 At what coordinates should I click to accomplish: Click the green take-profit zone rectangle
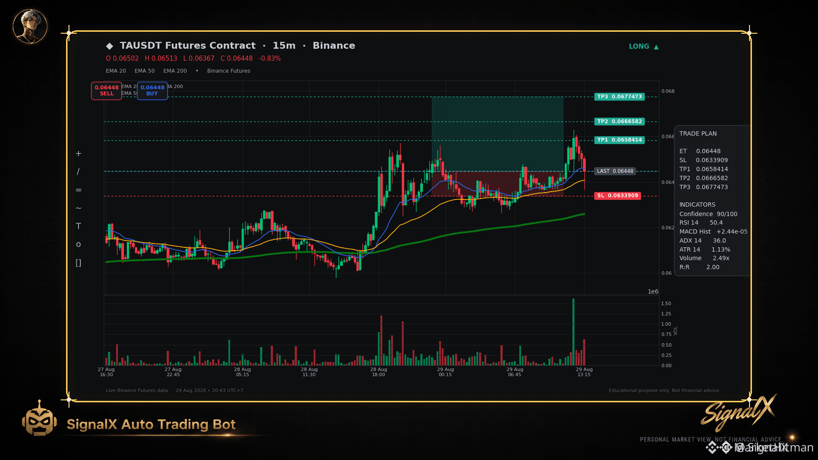click(497, 134)
